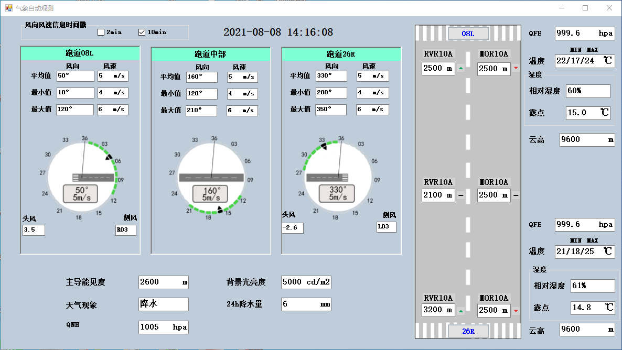Select runway 26R average wind direction field 330°
This screenshot has width=622, height=350.
pyautogui.click(x=331, y=76)
